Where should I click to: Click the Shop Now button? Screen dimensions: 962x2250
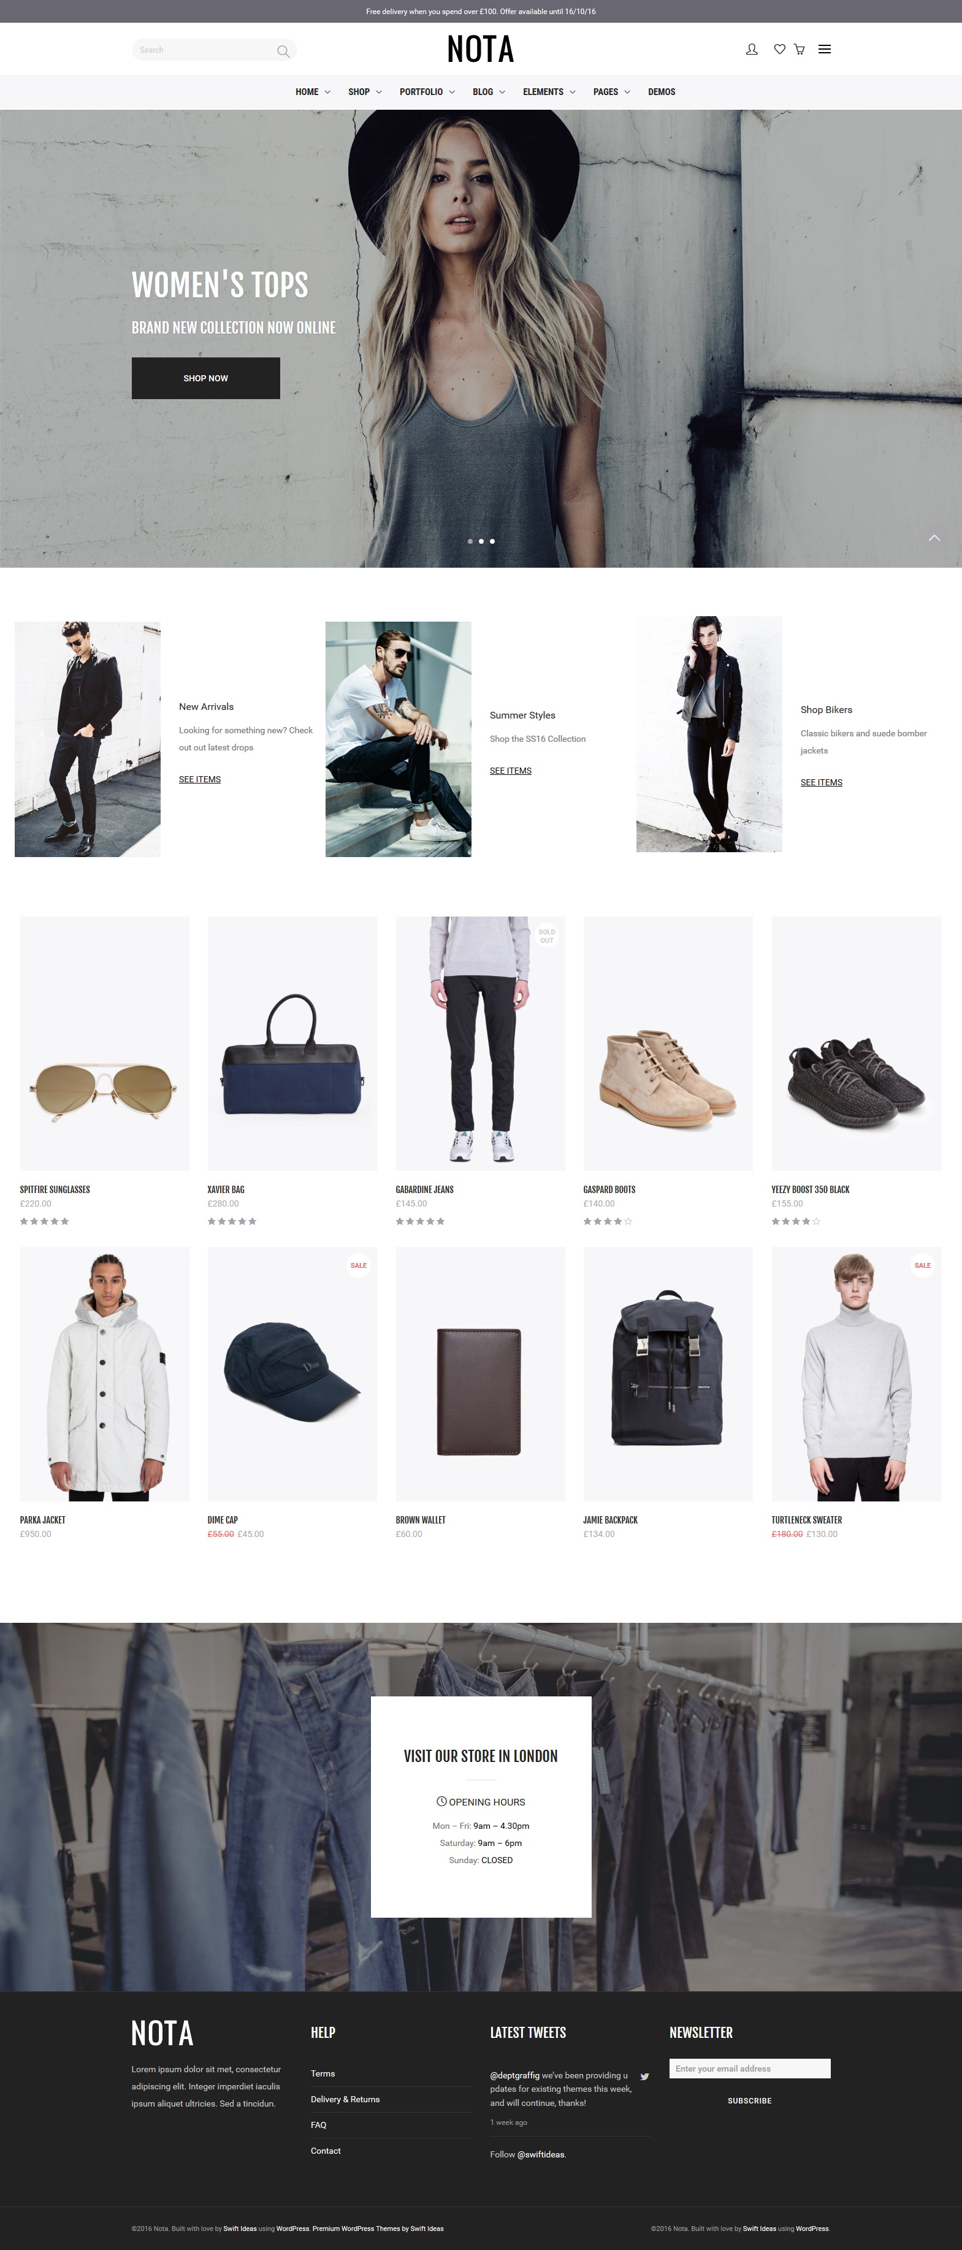point(205,378)
